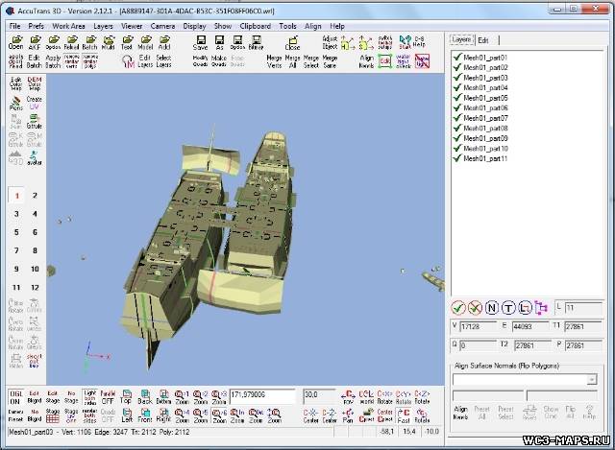The width and height of the screenshot is (615, 450).
Task: Toggle visibility of Mesh01_part05 layer
Action: click(457, 98)
